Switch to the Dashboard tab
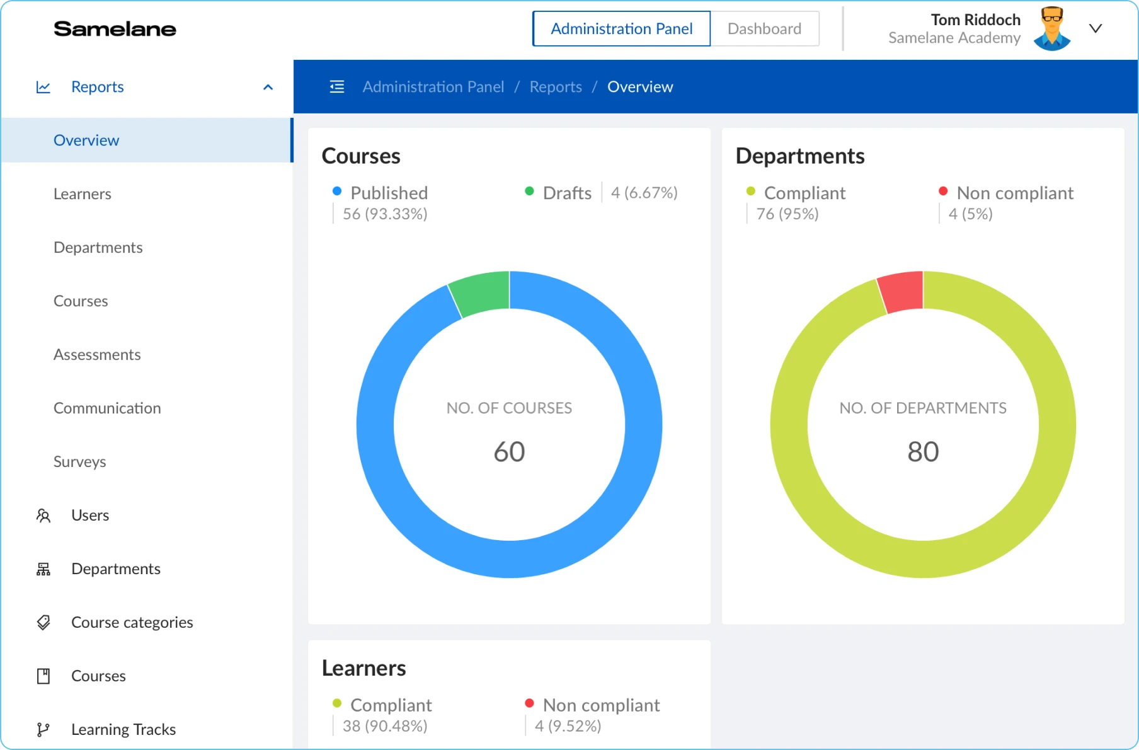 coord(764,29)
